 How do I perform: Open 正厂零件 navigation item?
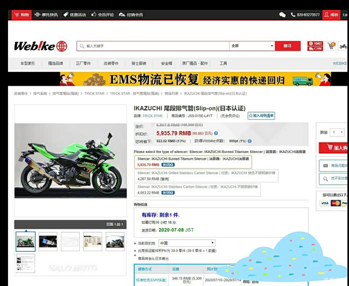coord(83,64)
